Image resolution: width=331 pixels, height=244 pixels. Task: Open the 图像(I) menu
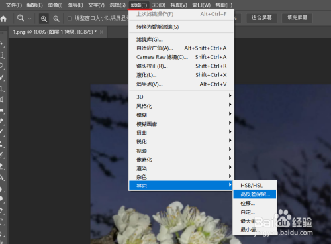point(55,5)
